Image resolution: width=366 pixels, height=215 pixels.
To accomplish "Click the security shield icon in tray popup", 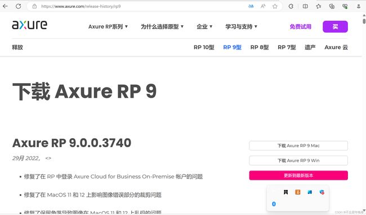I will coord(322,192).
